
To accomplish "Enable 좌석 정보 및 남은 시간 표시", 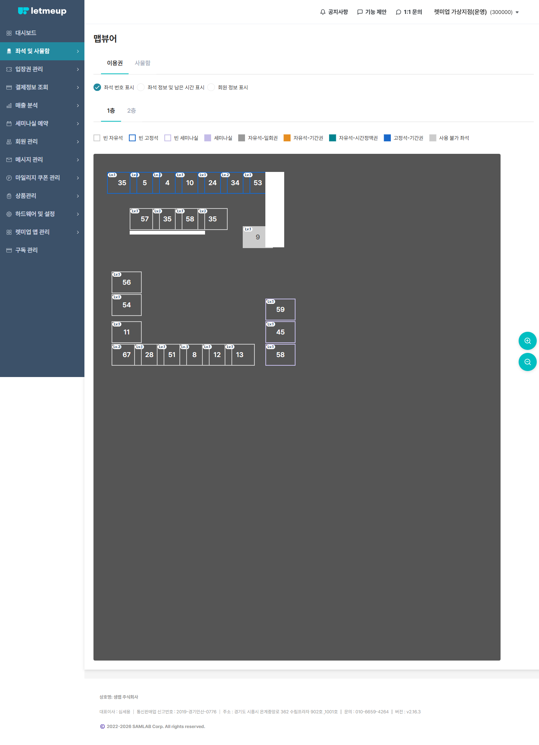I will [x=141, y=87].
